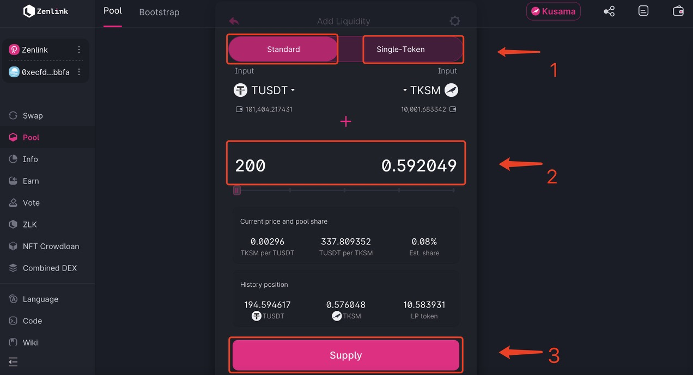Switch to Single-Token liquidity mode
693x375 pixels.
tap(400, 49)
